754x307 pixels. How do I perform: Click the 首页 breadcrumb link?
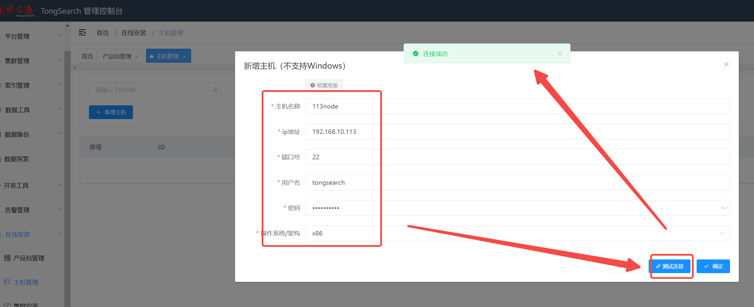(103, 33)
